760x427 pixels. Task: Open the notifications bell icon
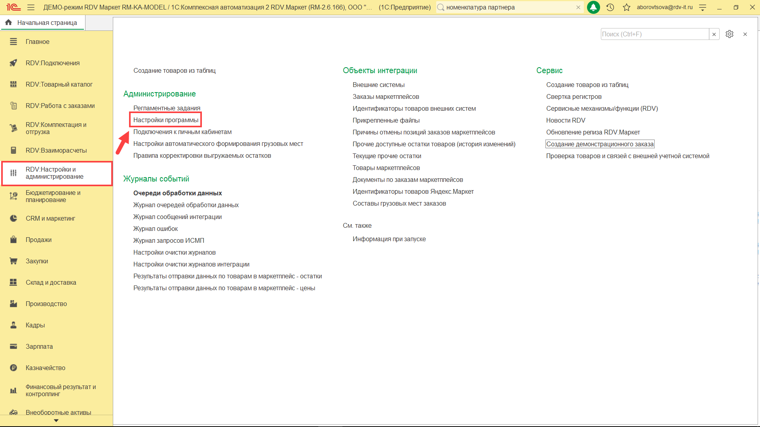593,7
